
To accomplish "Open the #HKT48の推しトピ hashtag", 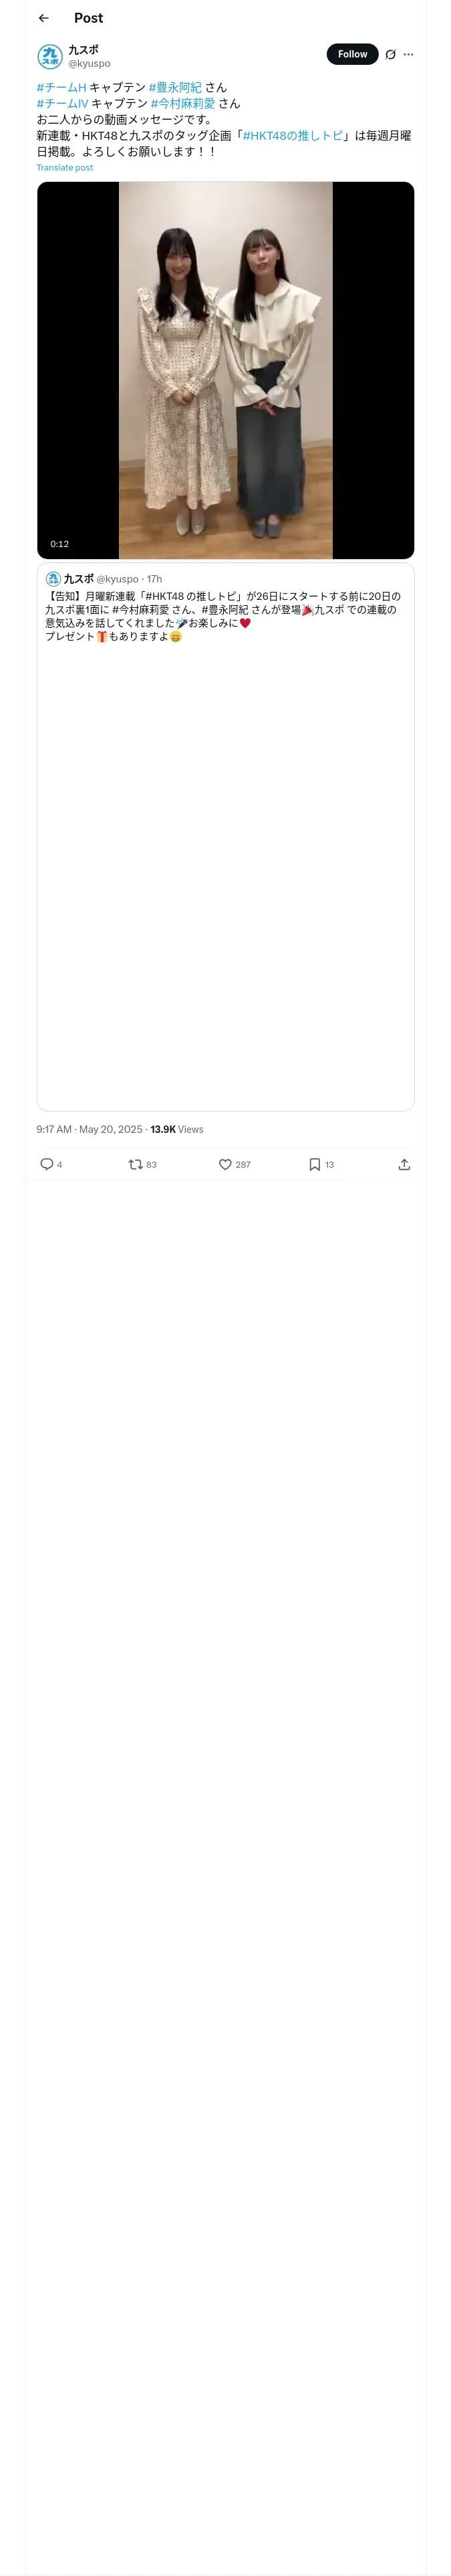I will (293, 135).
